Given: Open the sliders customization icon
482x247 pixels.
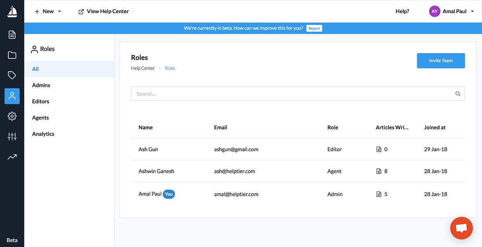Looking at the screenshot, I should pos(12,137).
